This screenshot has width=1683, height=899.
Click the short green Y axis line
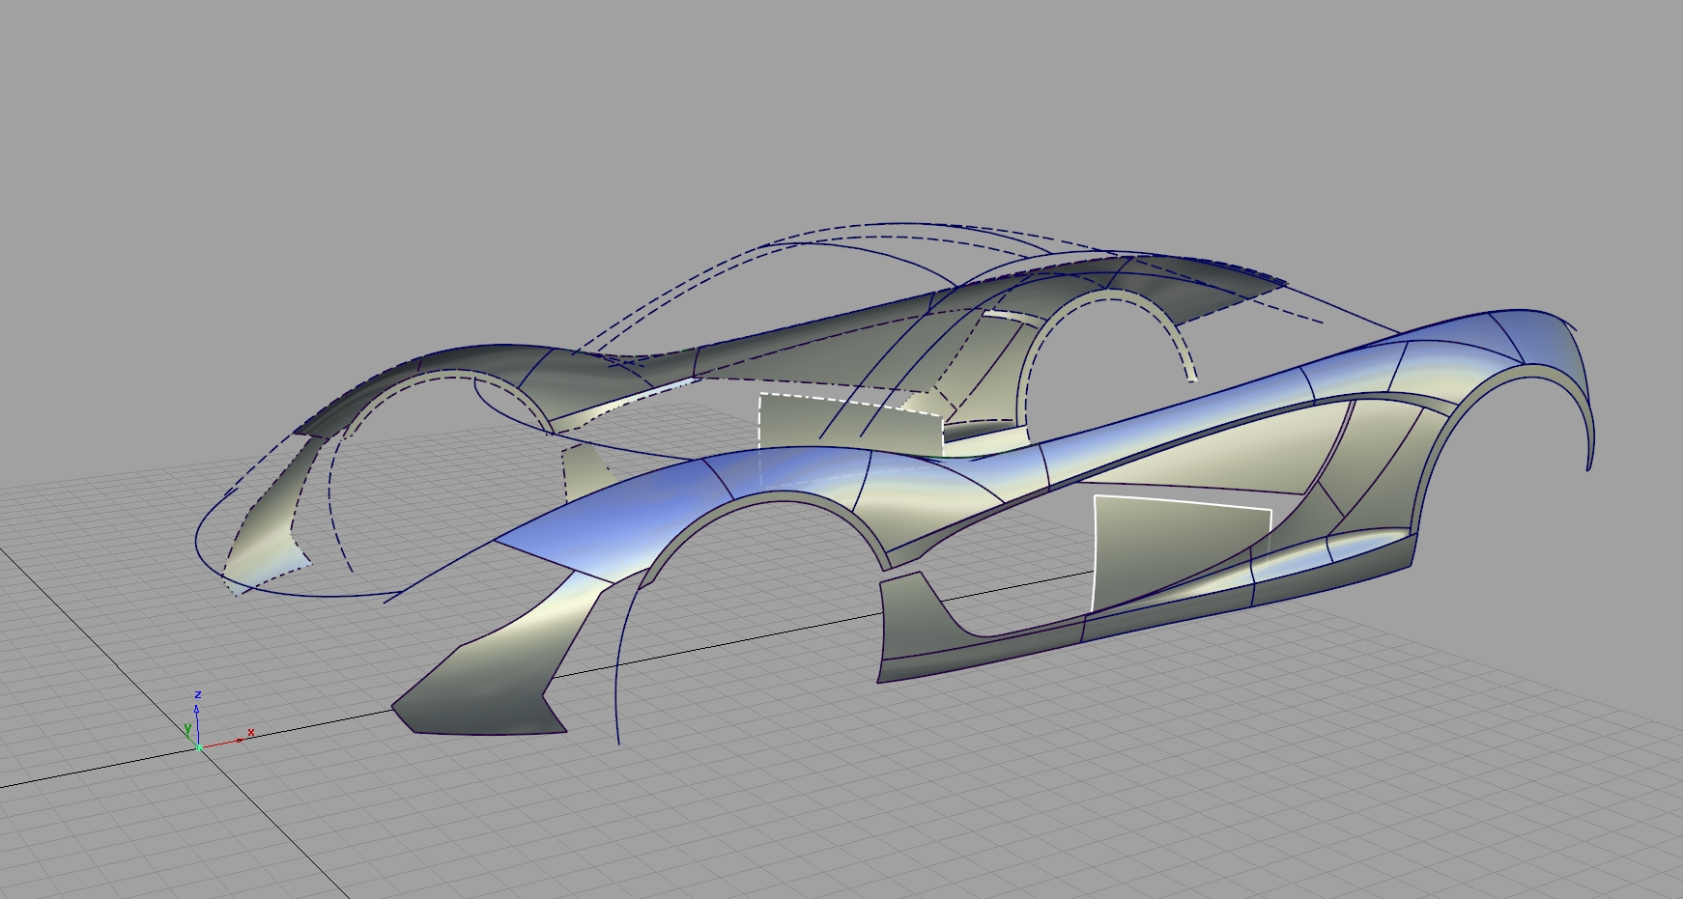(191, 740)
